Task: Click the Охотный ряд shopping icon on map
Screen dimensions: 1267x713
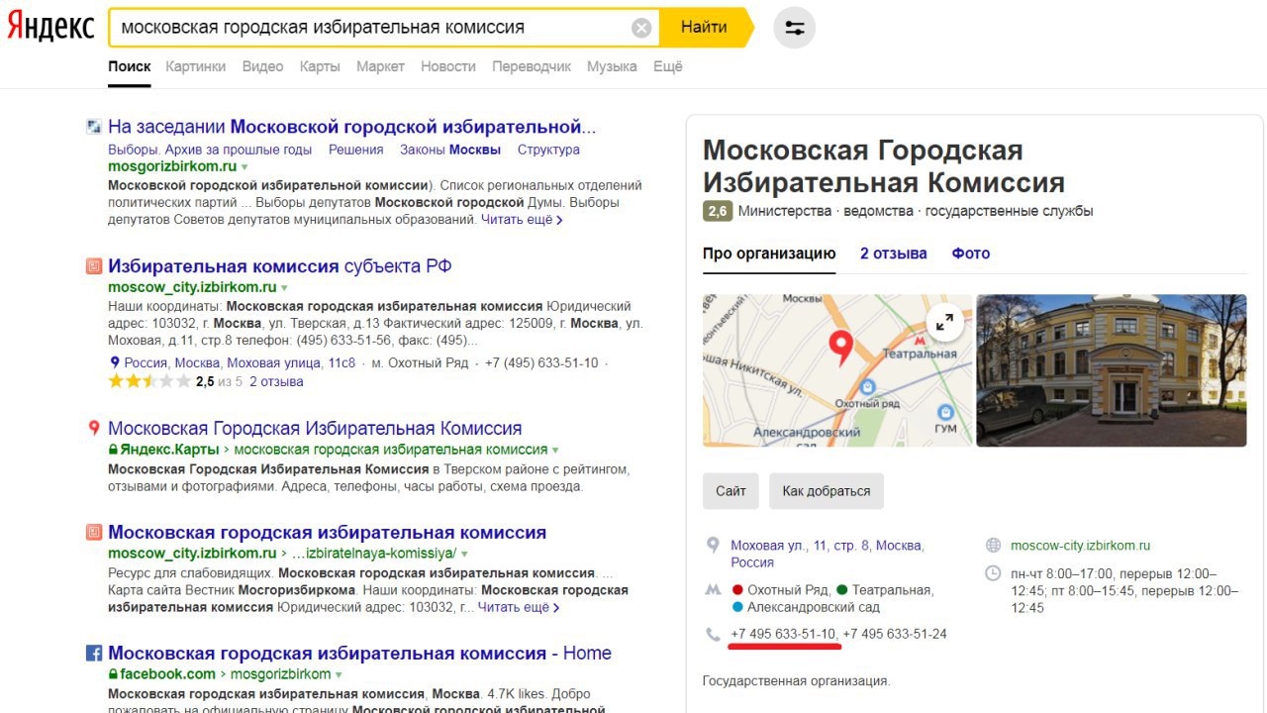Action: (x=867, y=387)
